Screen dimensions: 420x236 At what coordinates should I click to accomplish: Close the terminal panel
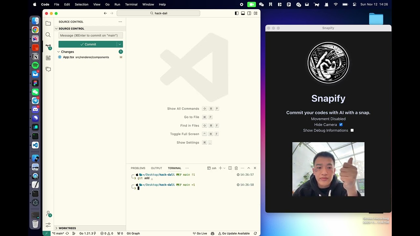tap(255, 168)
